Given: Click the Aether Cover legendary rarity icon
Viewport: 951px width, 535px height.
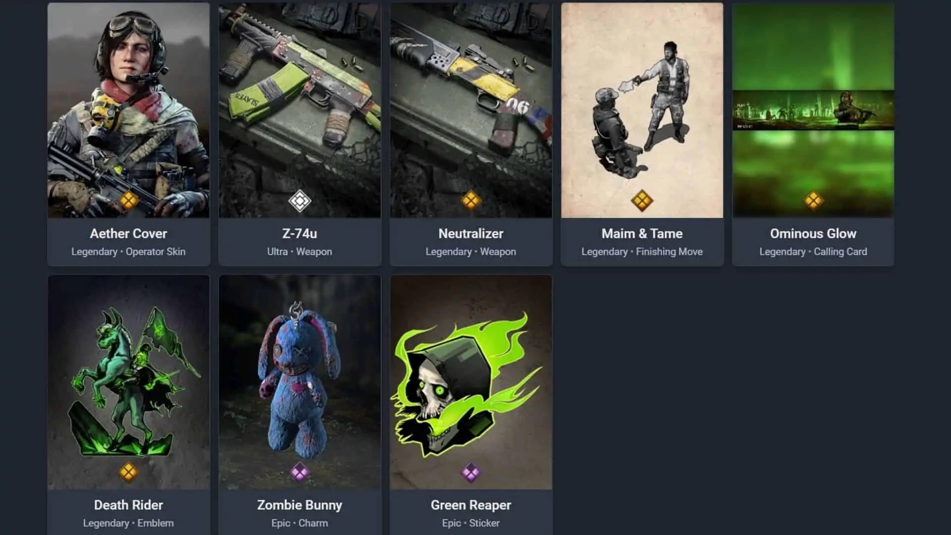Looking at the screenshot, I should tap(128, 201).
